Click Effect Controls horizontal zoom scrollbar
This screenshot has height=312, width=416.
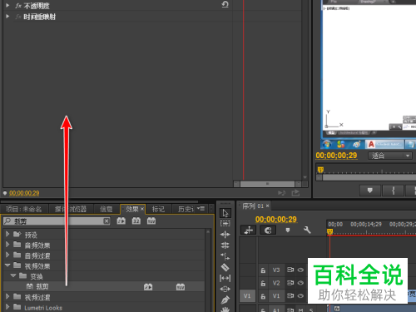267,184
